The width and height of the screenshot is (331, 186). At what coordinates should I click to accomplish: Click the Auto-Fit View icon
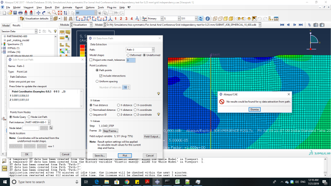pos(60,13)
